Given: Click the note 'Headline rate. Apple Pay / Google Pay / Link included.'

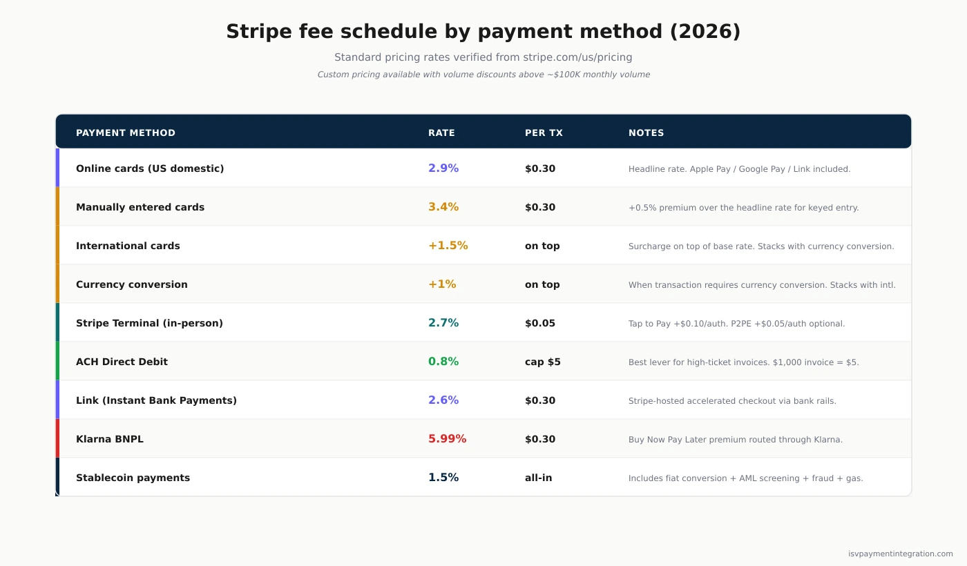Looking at the screenshot, I should tap(740, 169).
